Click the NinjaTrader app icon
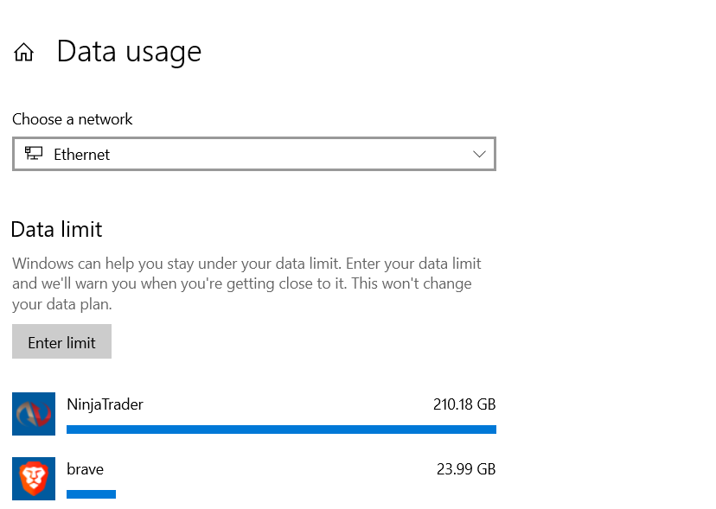Viewport: 716px width, 509px height. click(x=34, y=414)
